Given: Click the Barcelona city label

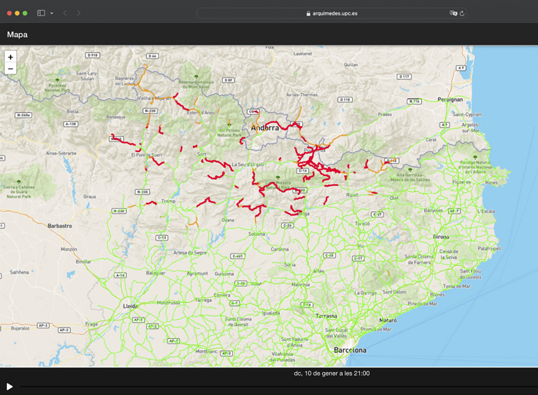Looking at the screenshot, I should point(350,350).
